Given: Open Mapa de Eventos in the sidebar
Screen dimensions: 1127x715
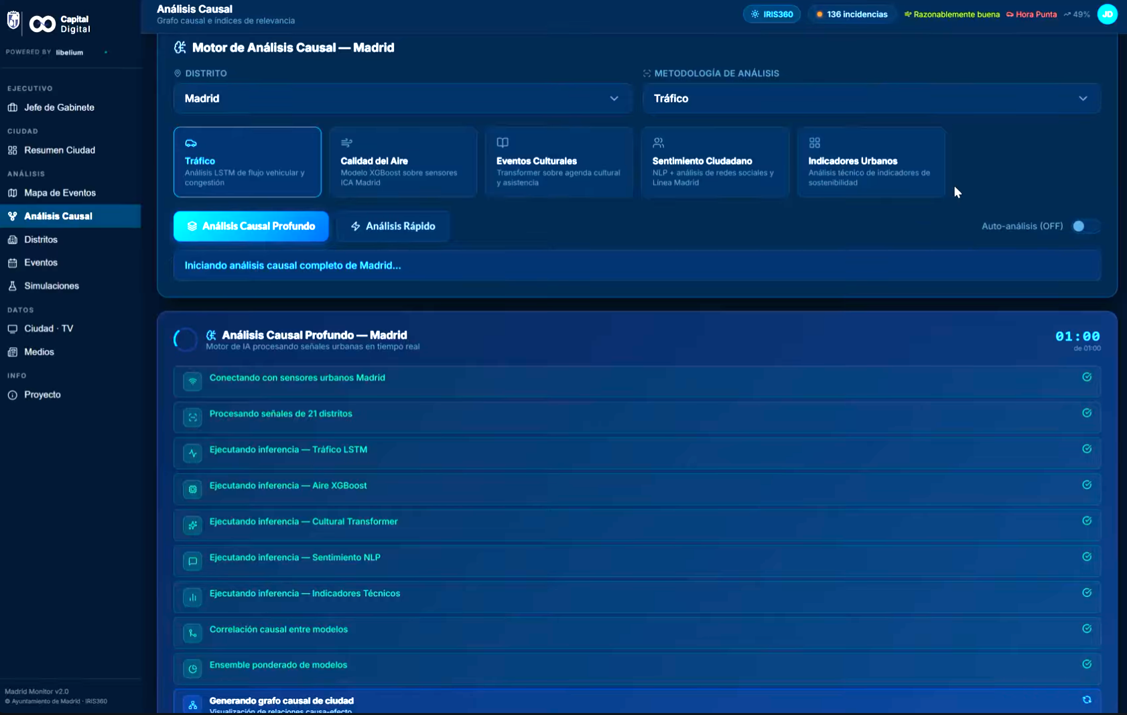Looking at the screenshot, I should coord(60,193).
